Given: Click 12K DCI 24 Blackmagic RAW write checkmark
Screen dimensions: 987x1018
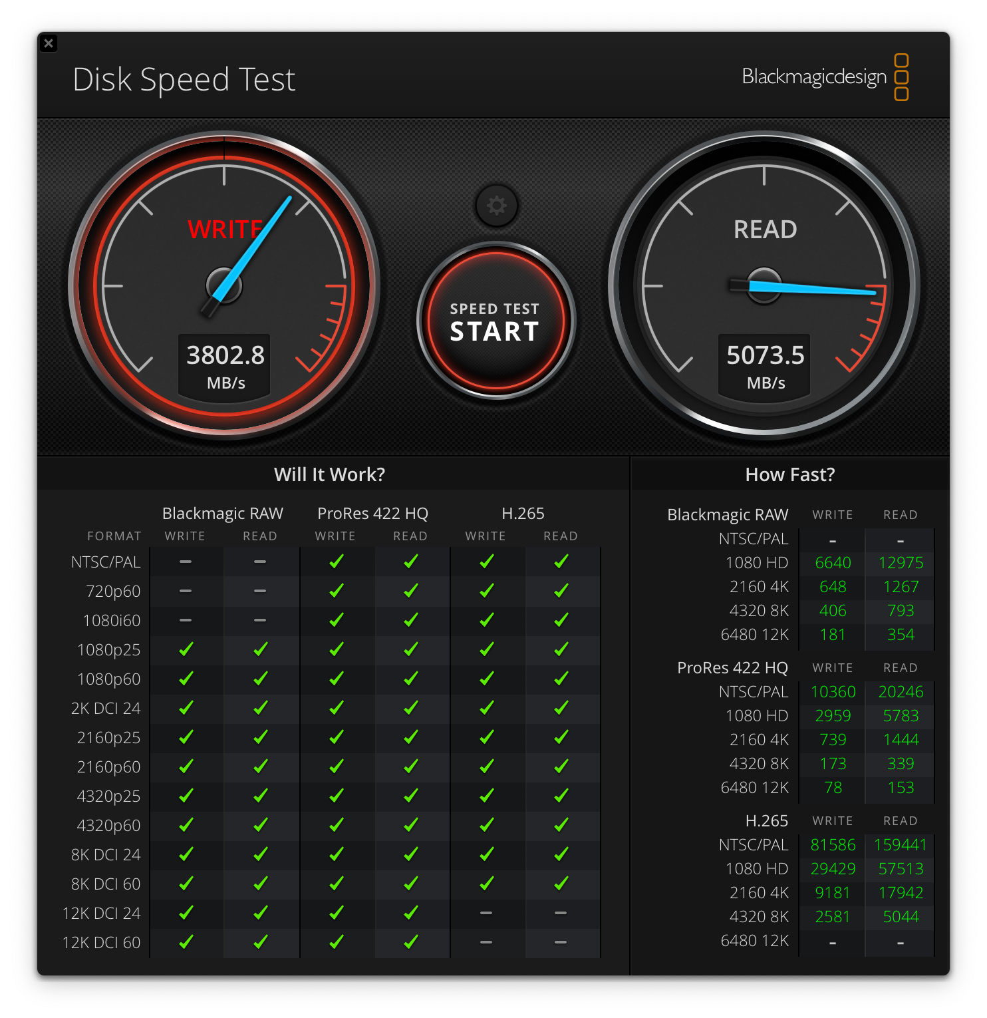Looking at the screenshot, I should pyautogui.click(x=186, y=913).
